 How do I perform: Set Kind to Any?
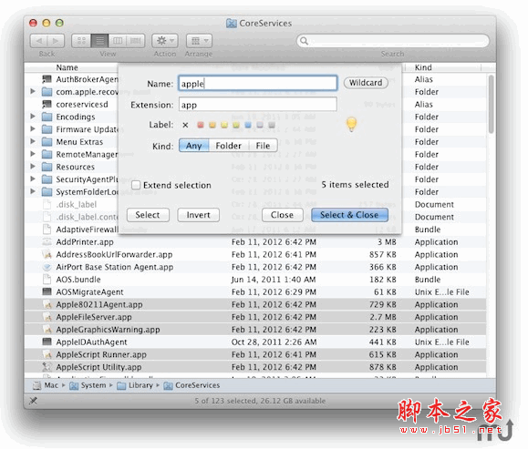pyautogui.click(x=194, y=146)
